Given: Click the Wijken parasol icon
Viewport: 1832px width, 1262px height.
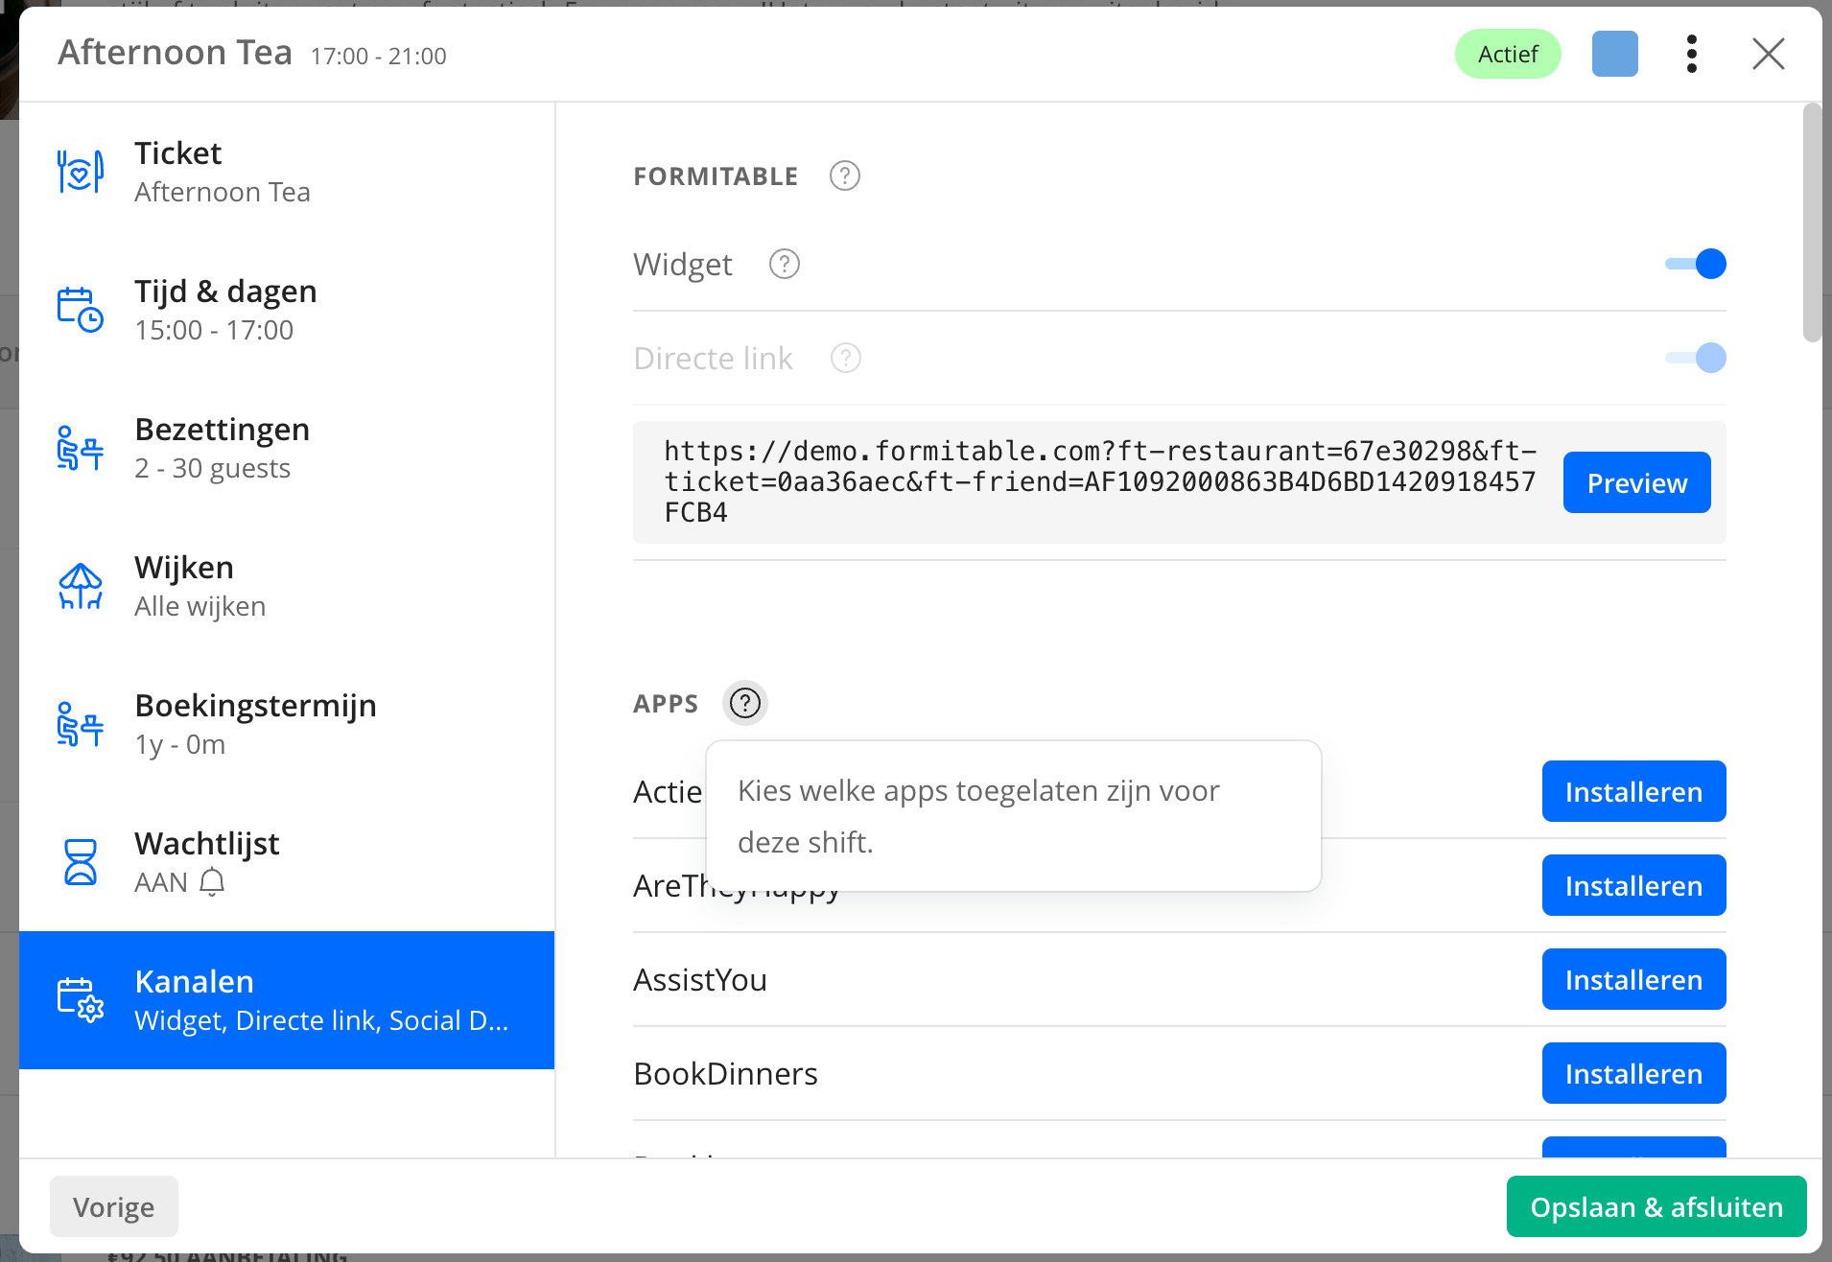Looking at the screenshot, I should coord(81,586).
